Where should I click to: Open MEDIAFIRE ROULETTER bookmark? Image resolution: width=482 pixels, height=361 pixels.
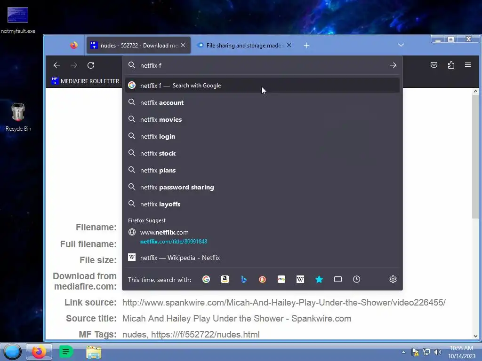(86, 81)
